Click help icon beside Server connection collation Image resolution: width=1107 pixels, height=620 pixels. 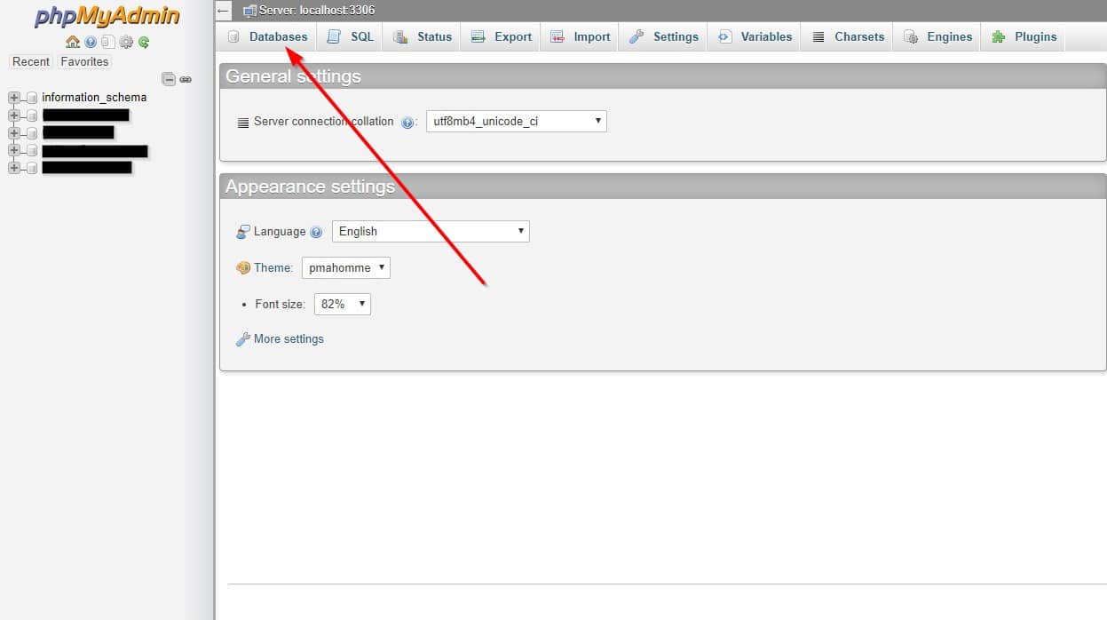pos(407,123)
